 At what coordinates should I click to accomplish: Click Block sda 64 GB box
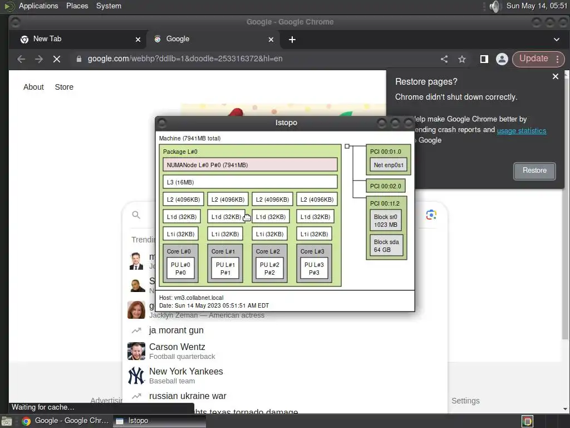pyautogui.click(x=386, y=246)
